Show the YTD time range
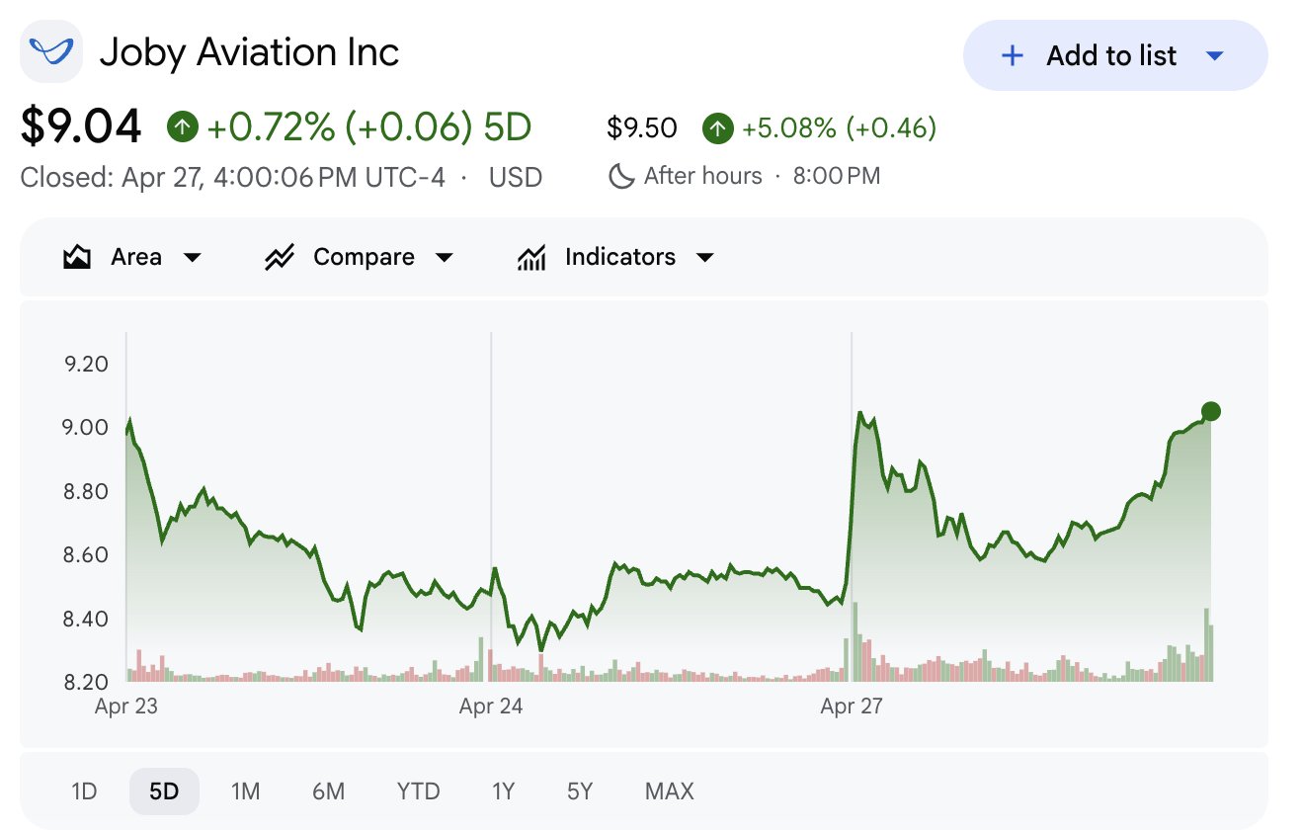 point(418,791)
